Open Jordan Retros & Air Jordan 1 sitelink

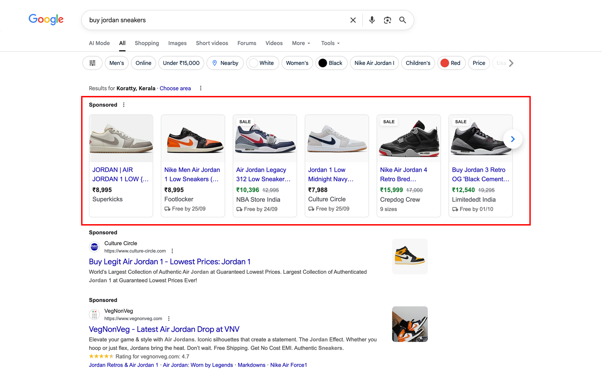[123, 365]
